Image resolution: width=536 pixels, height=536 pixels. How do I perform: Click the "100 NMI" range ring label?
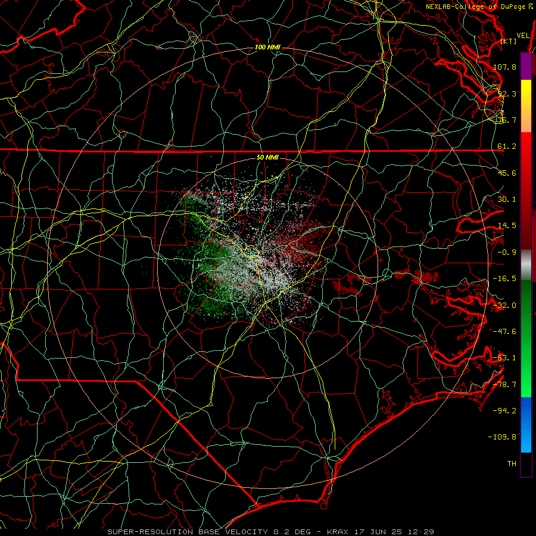pyautogui.click(x=267, y=47)
